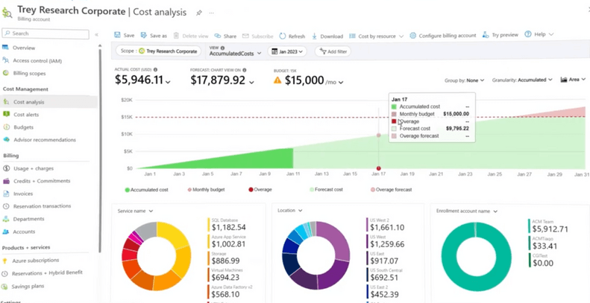Click the sidebar Search input field
The width and height of the screenshot is (590, 303).
click(45, 34)
